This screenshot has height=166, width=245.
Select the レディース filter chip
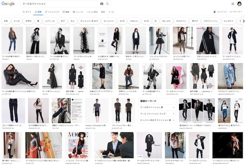(x=50, y=21)
